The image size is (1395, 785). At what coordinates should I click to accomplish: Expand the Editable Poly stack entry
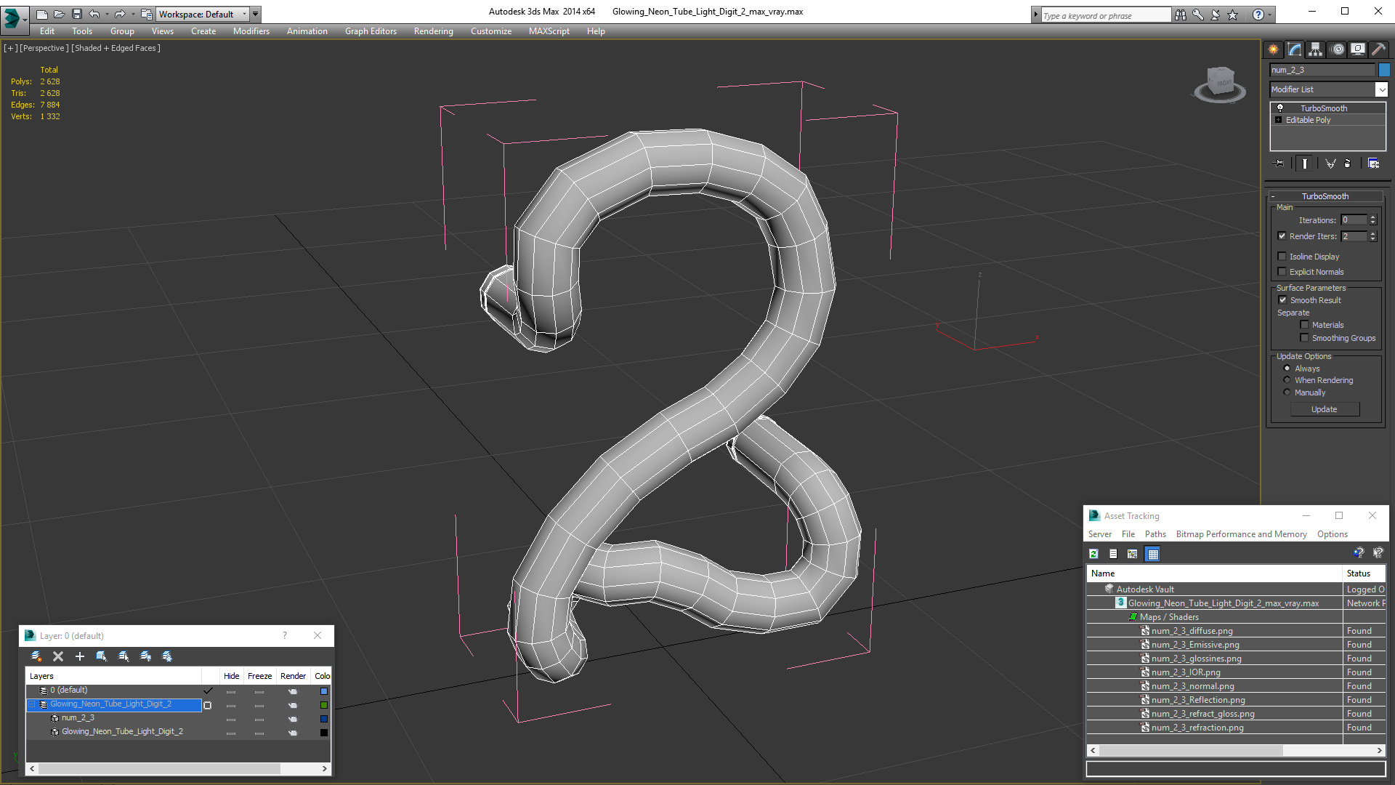coord(1279,120)
